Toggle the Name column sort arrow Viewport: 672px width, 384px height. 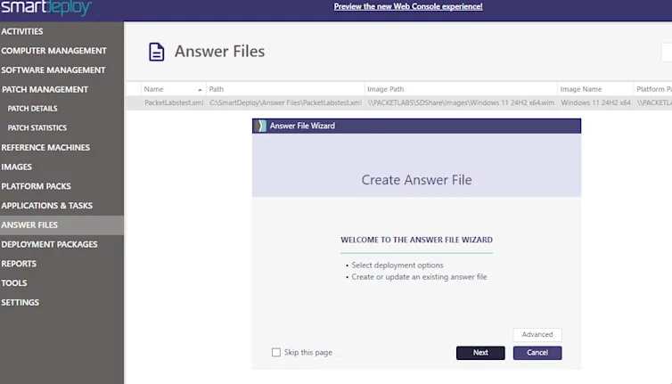[x=200, y=90]
